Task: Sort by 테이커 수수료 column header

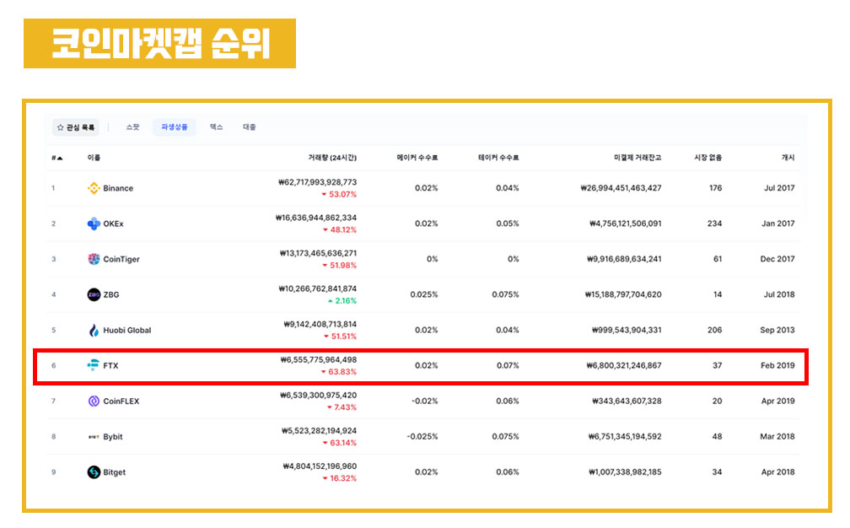Action: pos(498,158)
